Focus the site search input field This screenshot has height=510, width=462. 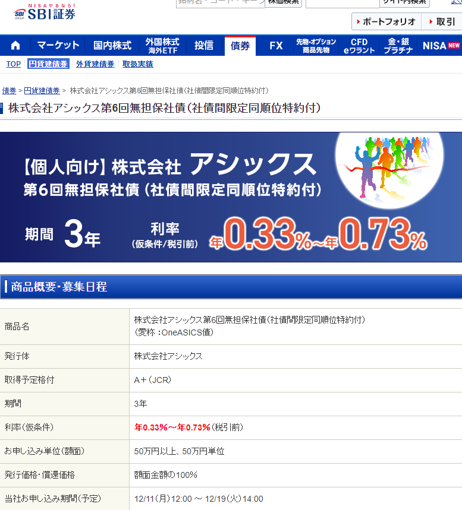342,3
